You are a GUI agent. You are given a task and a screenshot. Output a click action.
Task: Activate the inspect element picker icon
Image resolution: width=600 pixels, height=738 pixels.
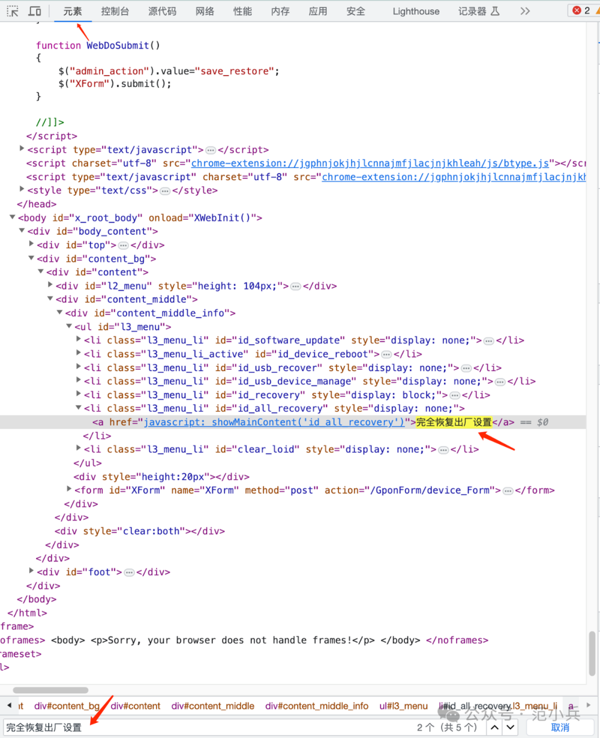coord(12,11)
